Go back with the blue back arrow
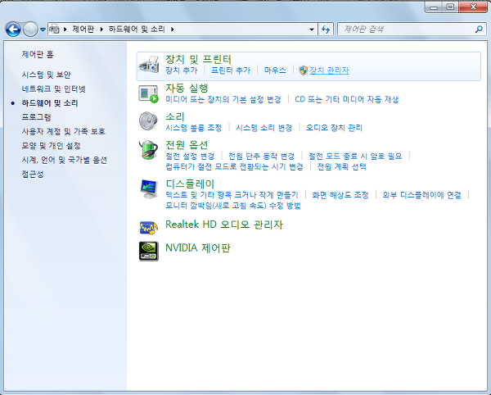Viewport: 491px width, 395px height. 13,30
